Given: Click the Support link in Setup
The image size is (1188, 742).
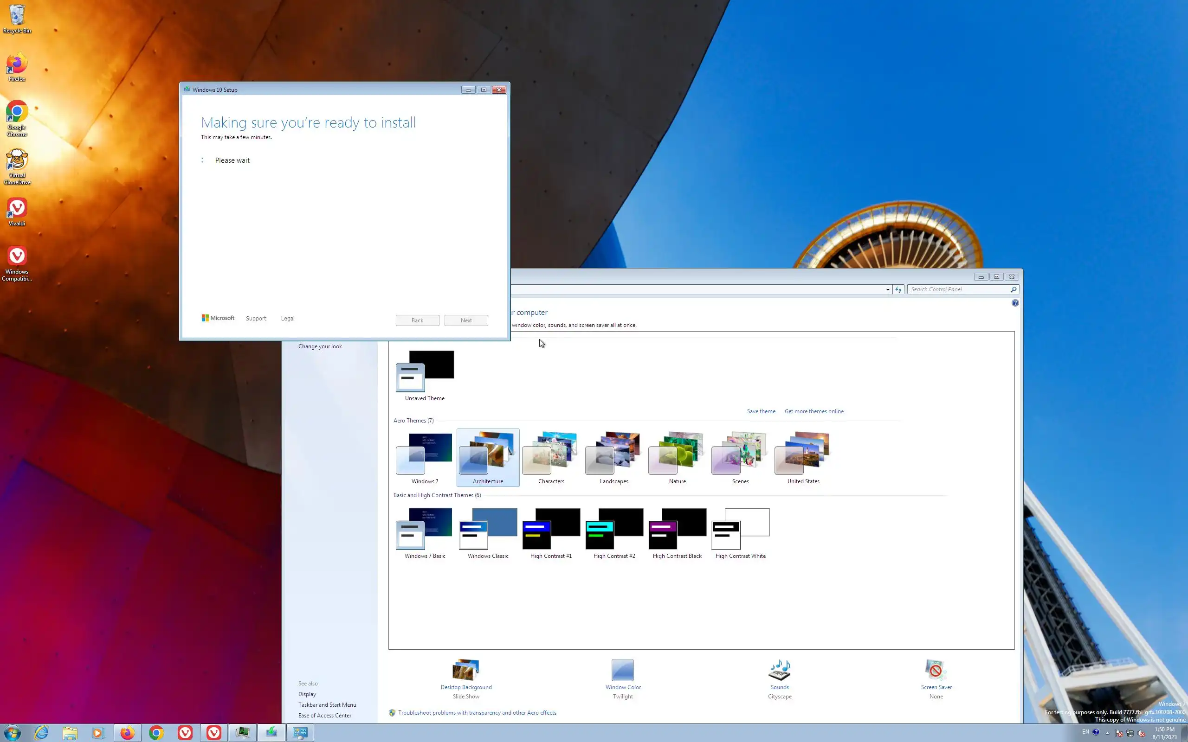Looking at the screenshot, I should coord(256,319).
